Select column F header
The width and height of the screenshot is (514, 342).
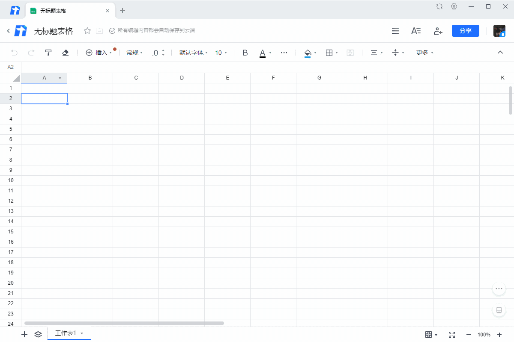(273, 78)
